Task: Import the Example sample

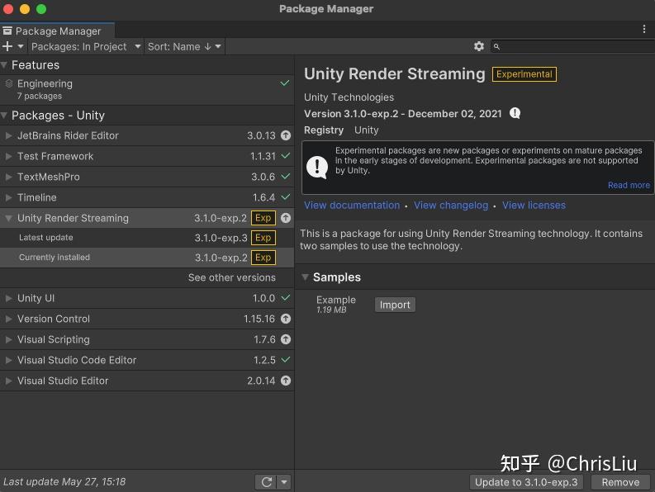Action: pyautogui.click(x=395, y=305)
